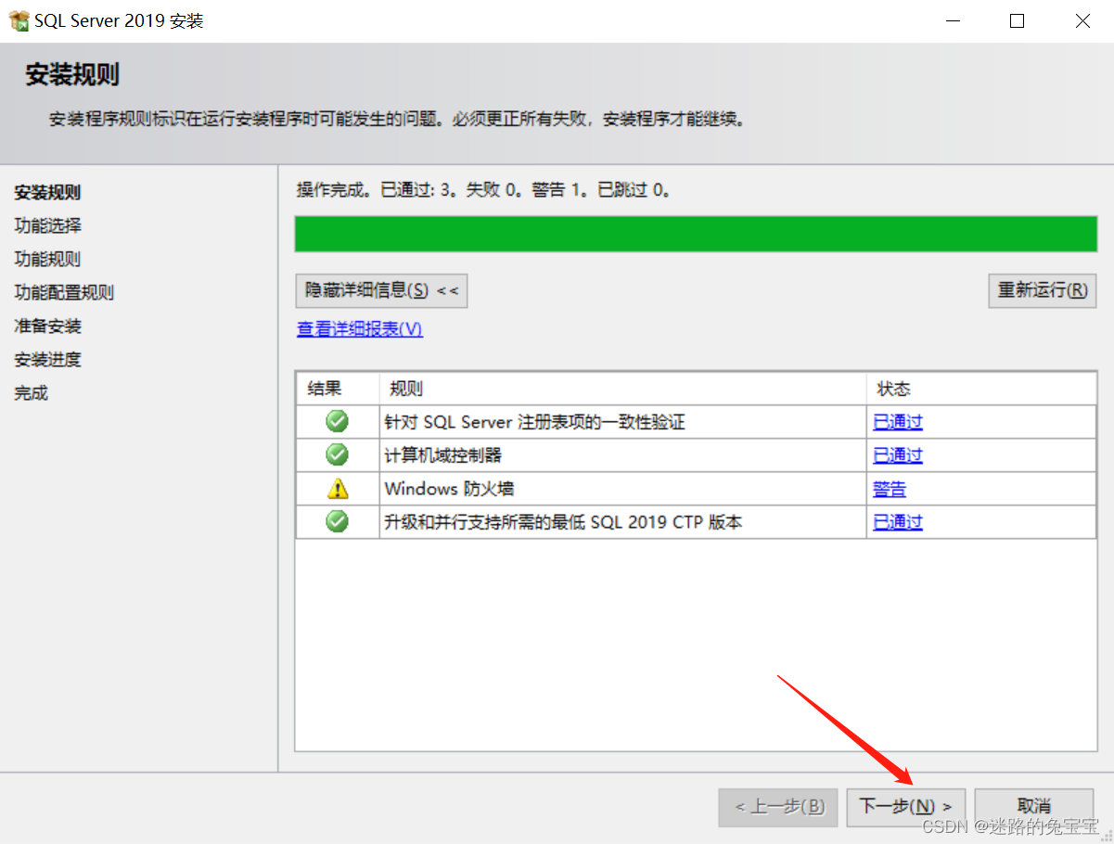This screenshot has height=844, width=1114.
Task: Re-run checks with 重新运行(R) button
Action: point(1043,290)
